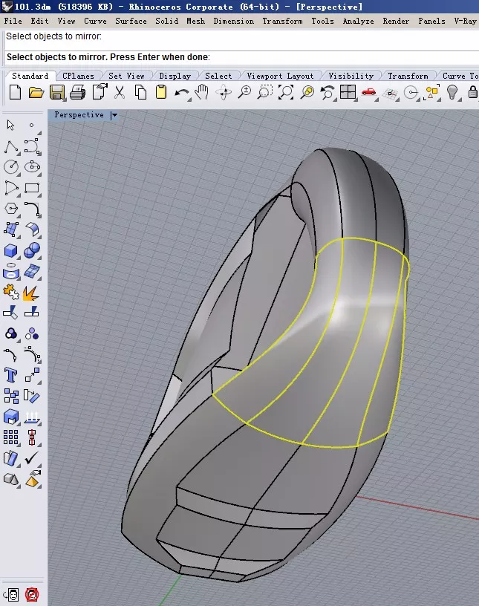Toggle the light bulb visibility icon

pyautogui.click(x=452, y=93)
